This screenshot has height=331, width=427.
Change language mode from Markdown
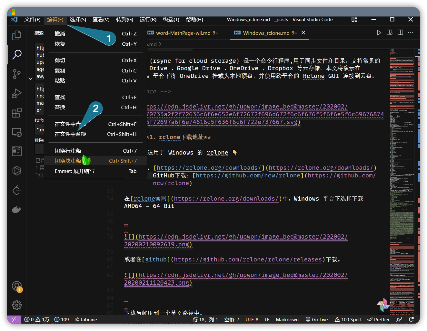pos(287,319)
